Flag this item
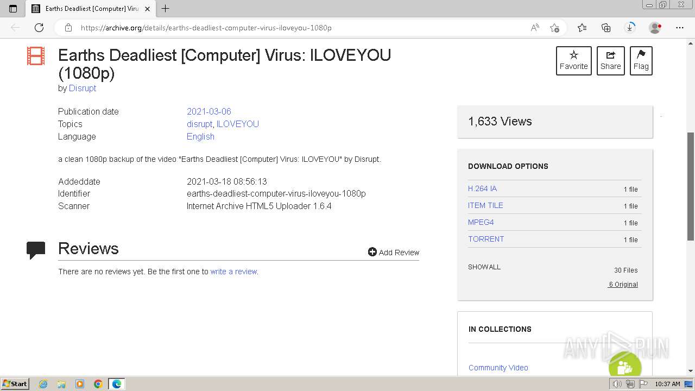This screenshot has width=695, height=391. coord(641,61)
